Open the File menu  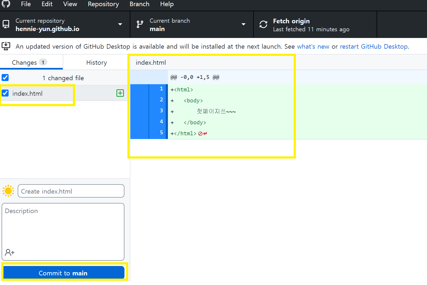click(x=26, y=4)
